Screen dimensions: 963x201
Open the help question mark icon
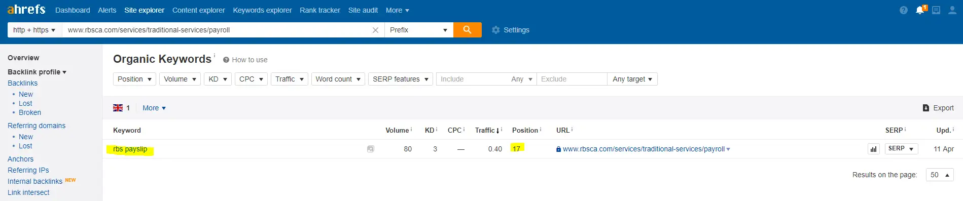[904, 10]
